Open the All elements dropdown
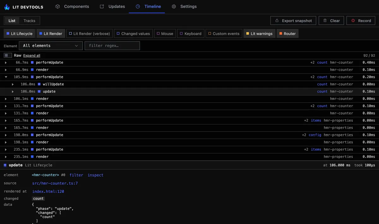Viewport: 379px width, 224px height. pos(51,46)
